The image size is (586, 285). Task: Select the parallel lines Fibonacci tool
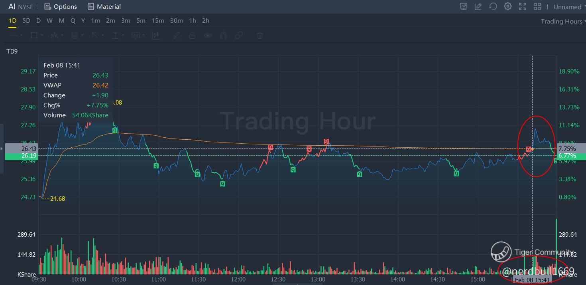pos(75,36)
